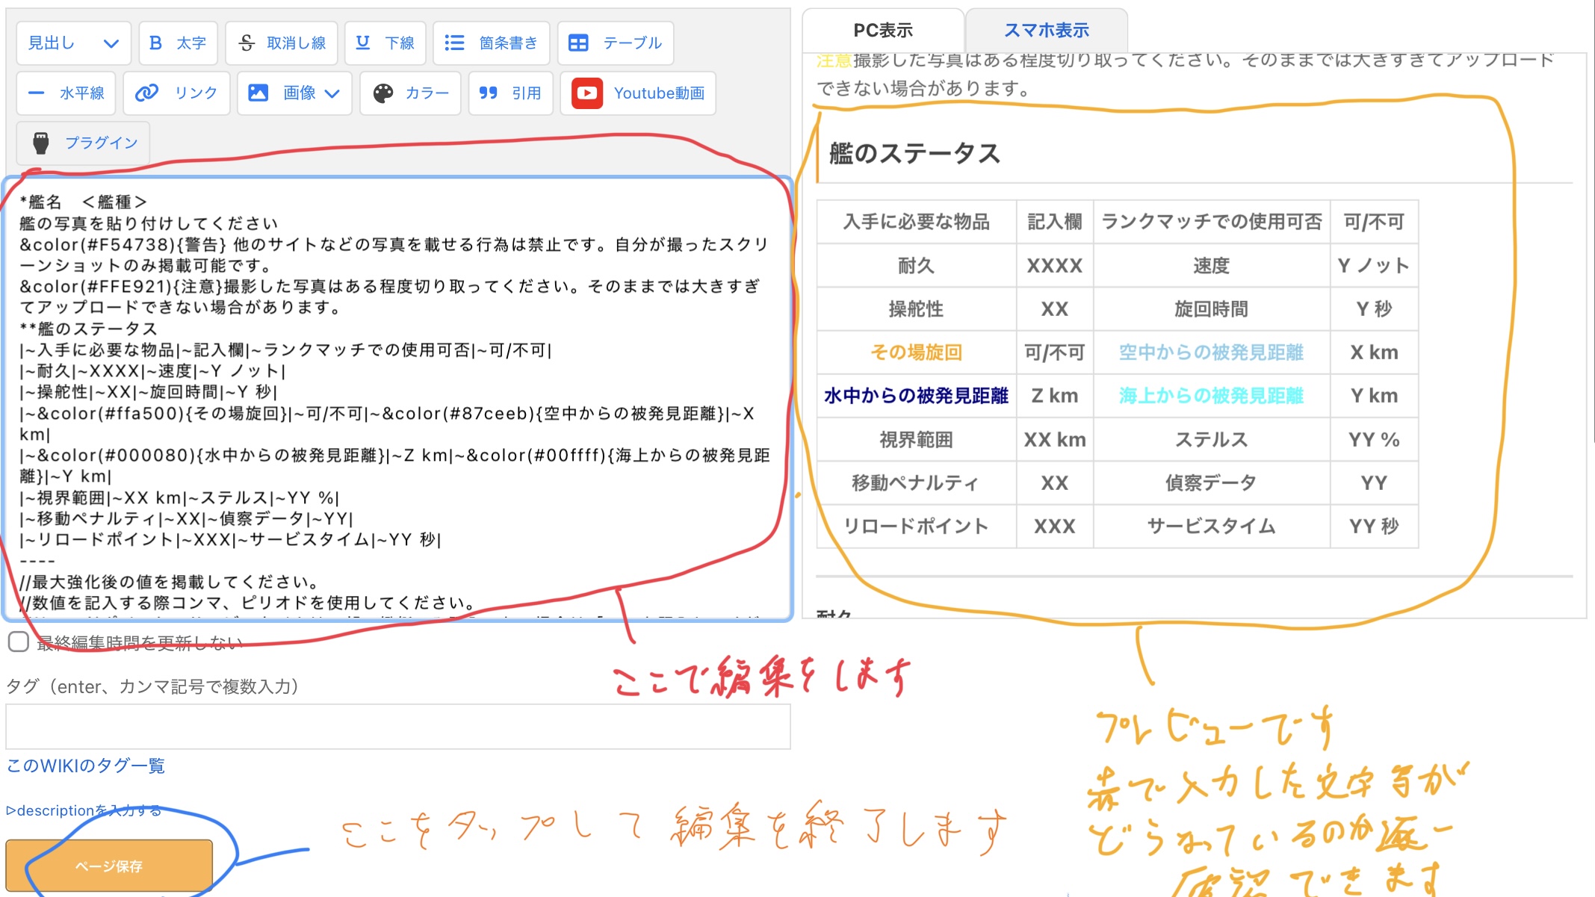Insert a table with テーブル icon
Image resolution: width=1595 pixels, height=897 pixels.
click(x=578, y=43)
